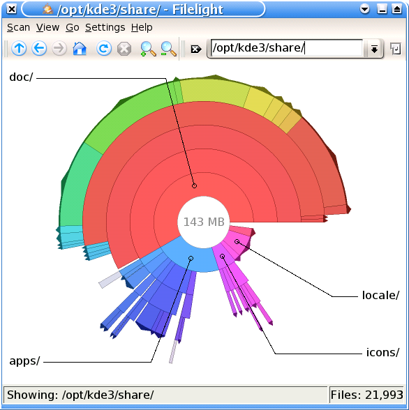
Task: Open the View menu
Action: pyautogui.click(x=47, y=27)
